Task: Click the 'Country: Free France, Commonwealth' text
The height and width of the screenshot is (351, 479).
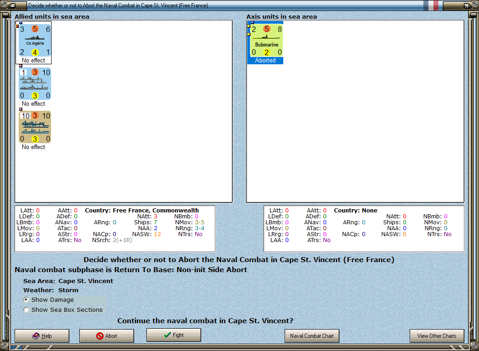Action: tap(142, 210)
